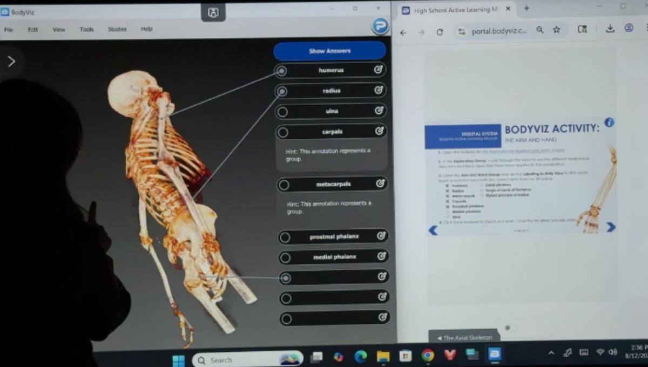Screen dimensions: 648x367
Task: Click the blue profile icon in BodyViz toolbar
Action: coord(380,26)
